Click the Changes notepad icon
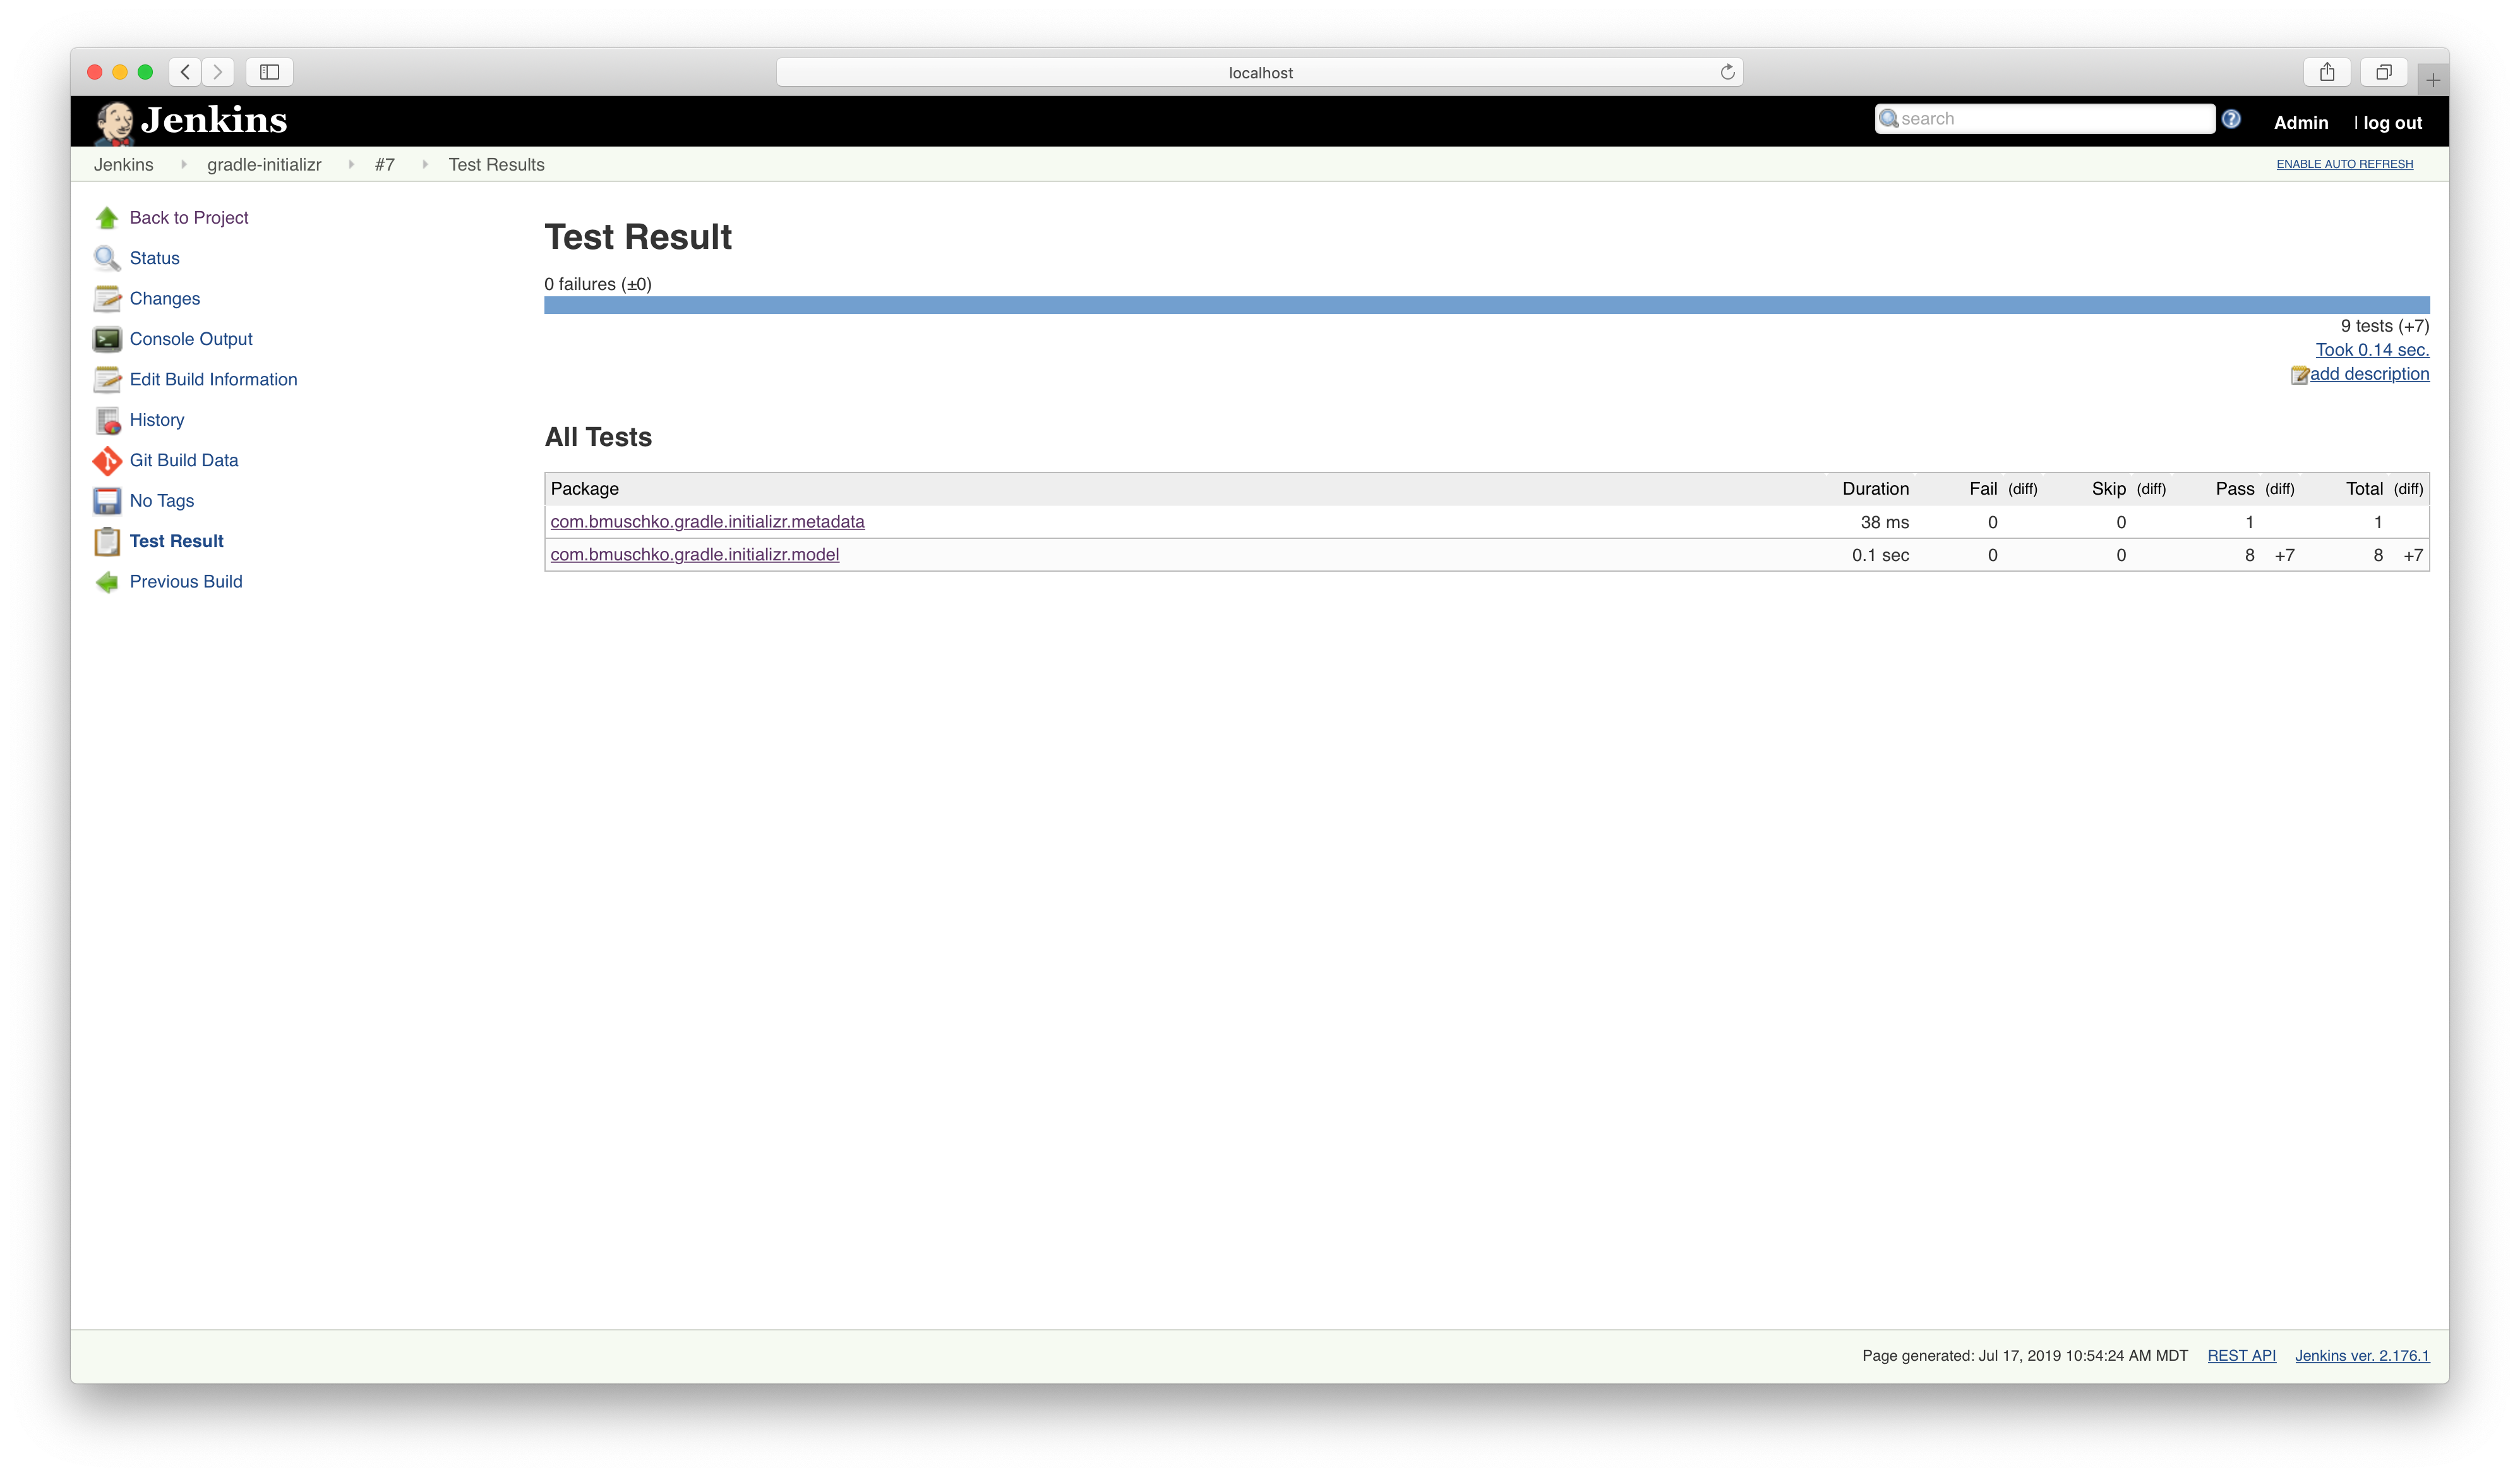Viewport: 2520px width, 1477px height. pyautogui.click(x=107, y=299)
